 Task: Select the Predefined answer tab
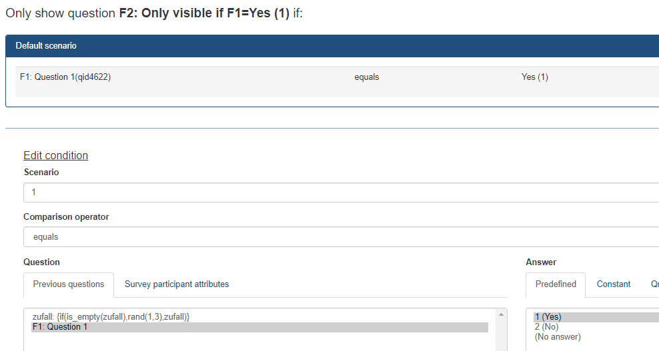[x=556, y=284]
